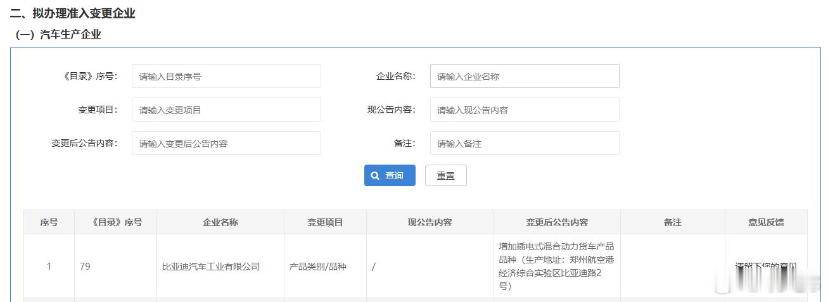Click the 变更后公告内容 table column header

click(x=557, y=222)
